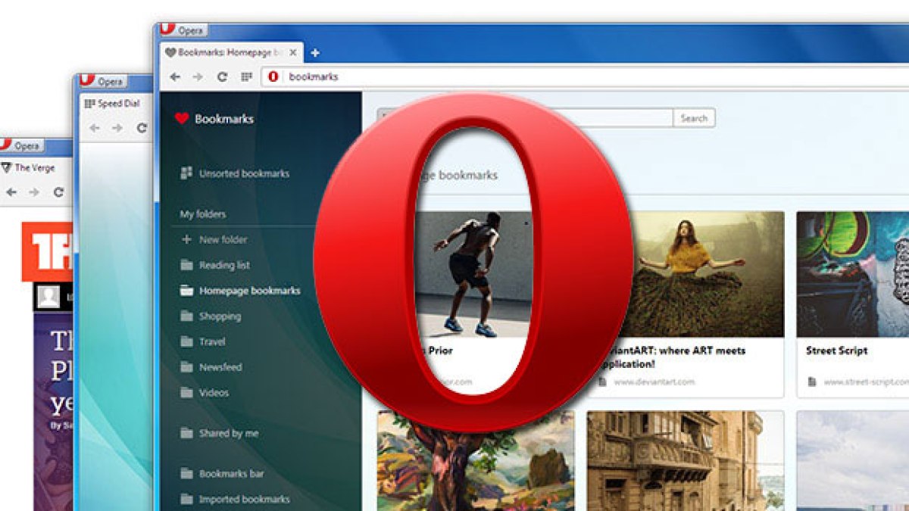Open the Newsfeed folder
Viewport: 909px width, 511px height.
pos(211,367)
